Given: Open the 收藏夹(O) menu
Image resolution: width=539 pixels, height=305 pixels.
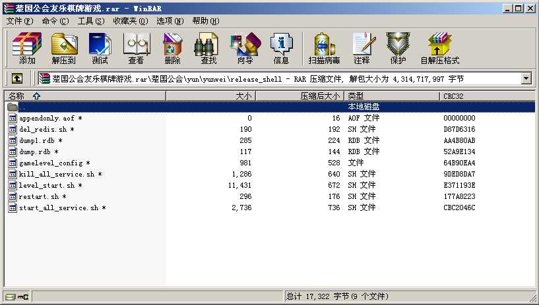Looking at the screenshot, I should 130,21.
